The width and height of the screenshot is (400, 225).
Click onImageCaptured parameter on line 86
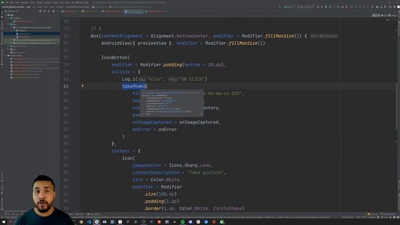pyautogui.click(x=152, y=122)
